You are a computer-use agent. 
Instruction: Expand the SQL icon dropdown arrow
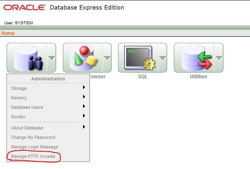(162, 58)
